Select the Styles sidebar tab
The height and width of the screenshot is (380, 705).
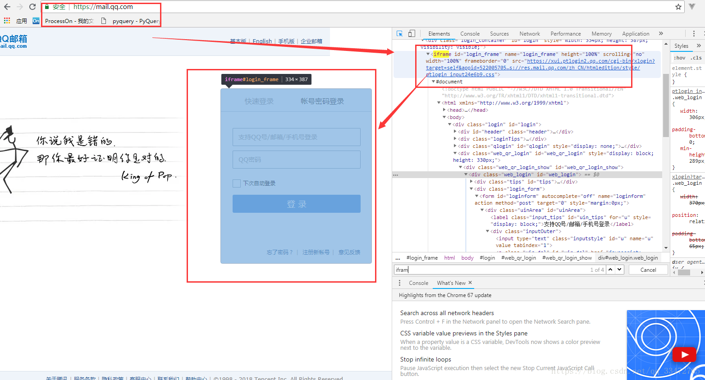[x=681, y=46]
